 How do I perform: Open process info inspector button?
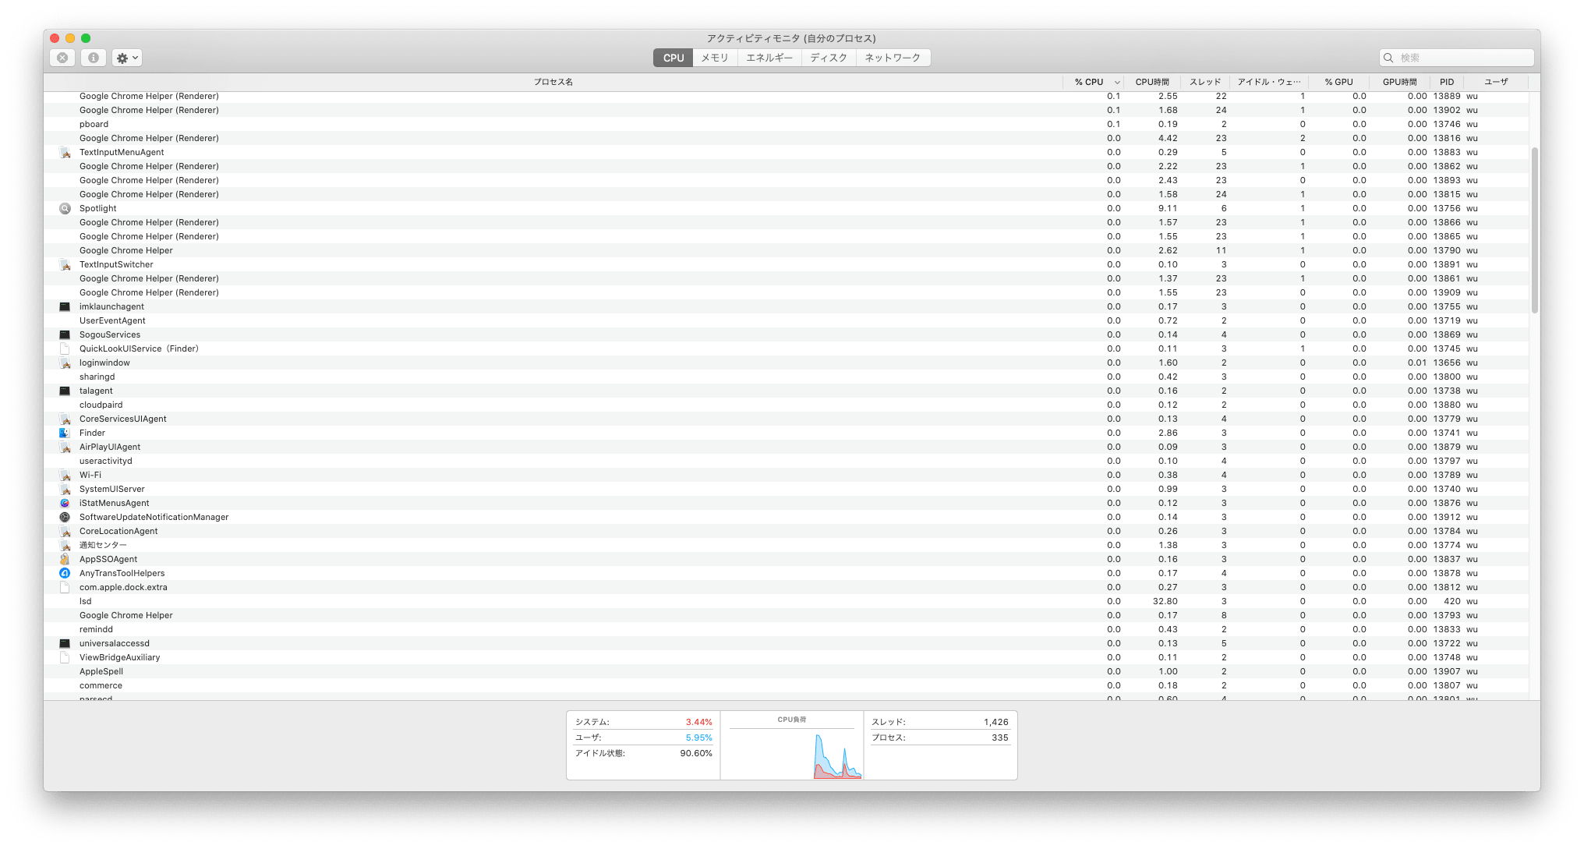point(93,58)
